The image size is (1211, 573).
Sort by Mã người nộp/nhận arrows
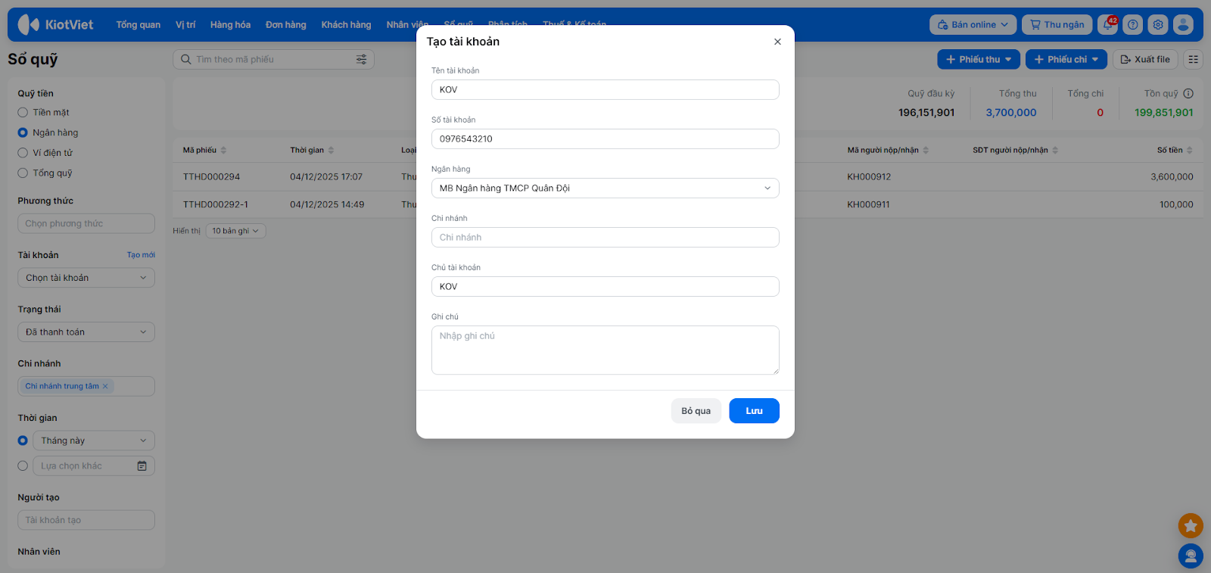coord(926,150)
